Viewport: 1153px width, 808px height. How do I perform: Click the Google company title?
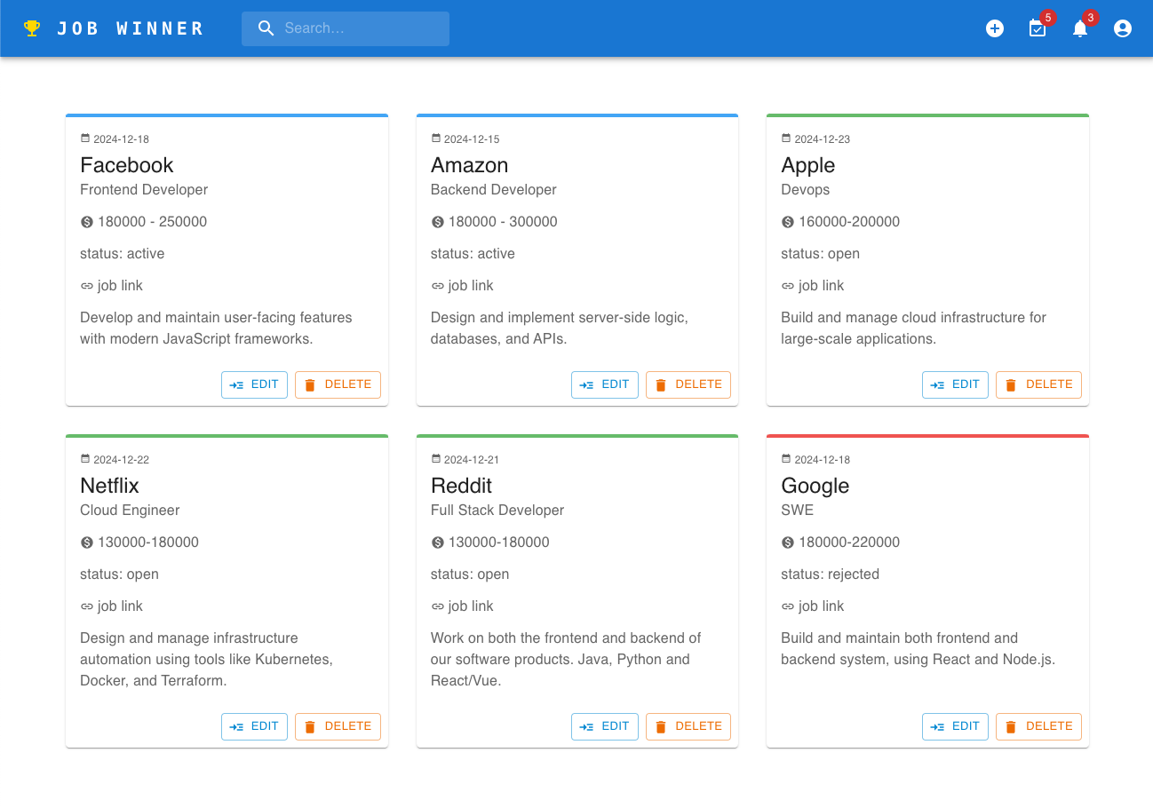(815, 487)
